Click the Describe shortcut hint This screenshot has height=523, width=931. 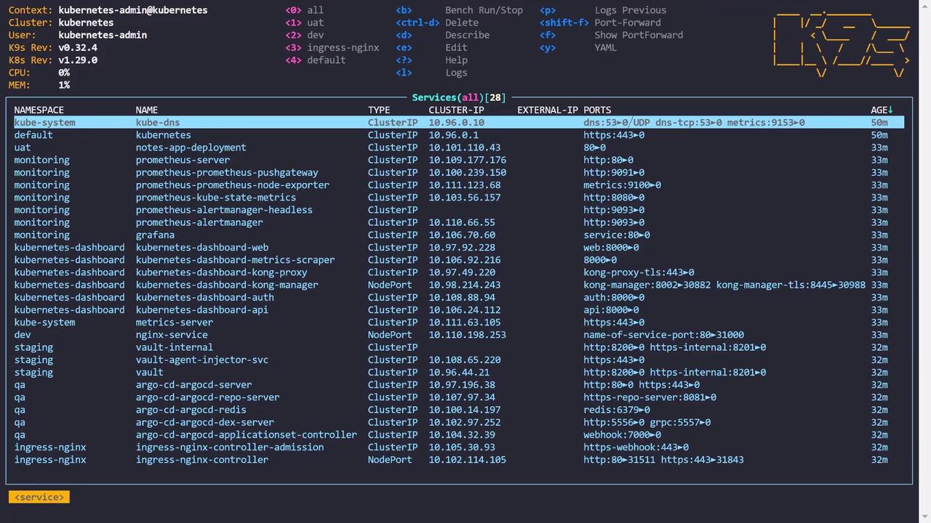pyautogui.click(x=467, y=35)
